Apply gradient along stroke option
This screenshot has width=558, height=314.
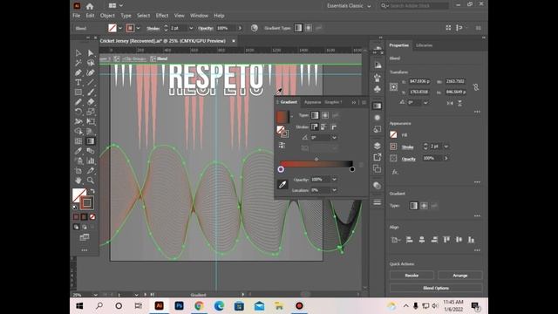[x=323, y=126]
